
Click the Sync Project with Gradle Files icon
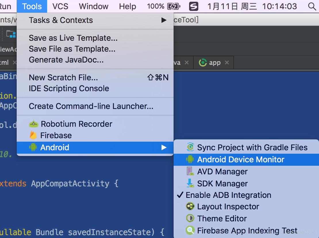pyautogui.click(x=190, y=147)
